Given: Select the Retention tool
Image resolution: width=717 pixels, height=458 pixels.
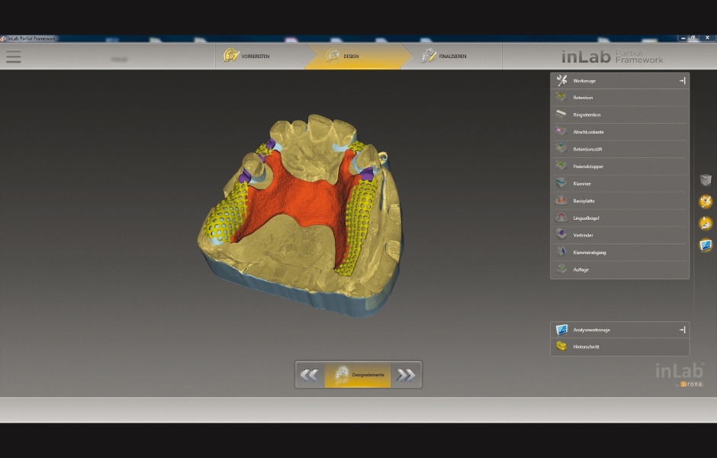Looking at the screenshot, I should click(x=619, y=98).
